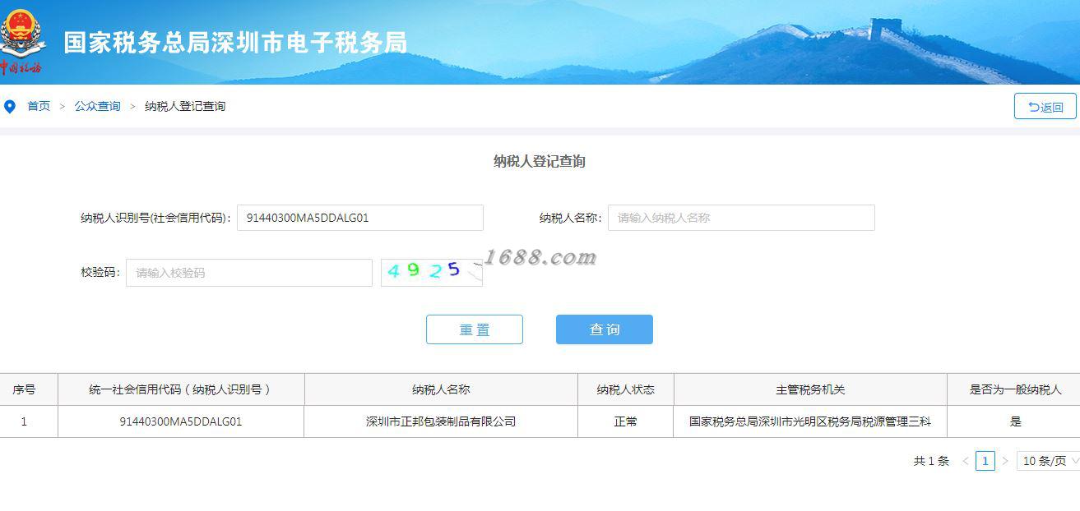Viewport: 1080px width, 511px height.
Task: Click the 纳税人登记查询 form heading
Action: point(540,162)
